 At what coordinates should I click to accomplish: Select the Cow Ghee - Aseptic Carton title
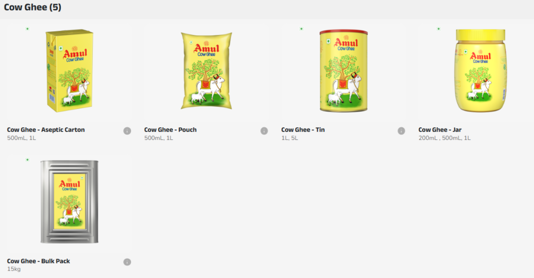(x=46, y=130)
